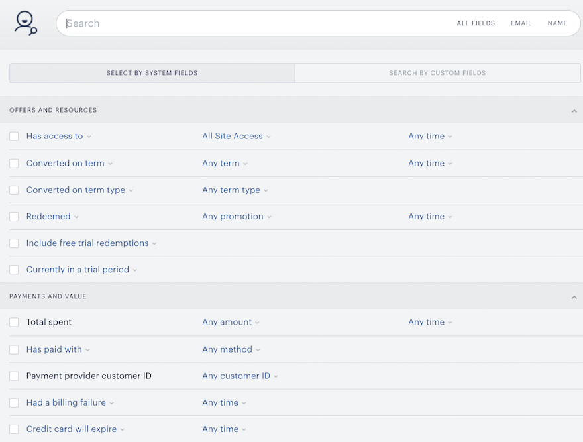
Task: Open Any time dropdown in Has access row
Action: pyautogui.click(x=430, y=136)
